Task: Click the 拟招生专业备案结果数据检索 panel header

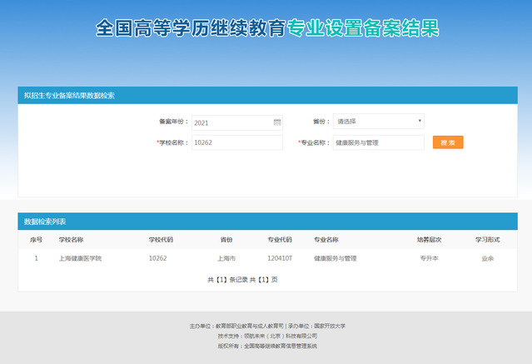Action: click(69, 95)
